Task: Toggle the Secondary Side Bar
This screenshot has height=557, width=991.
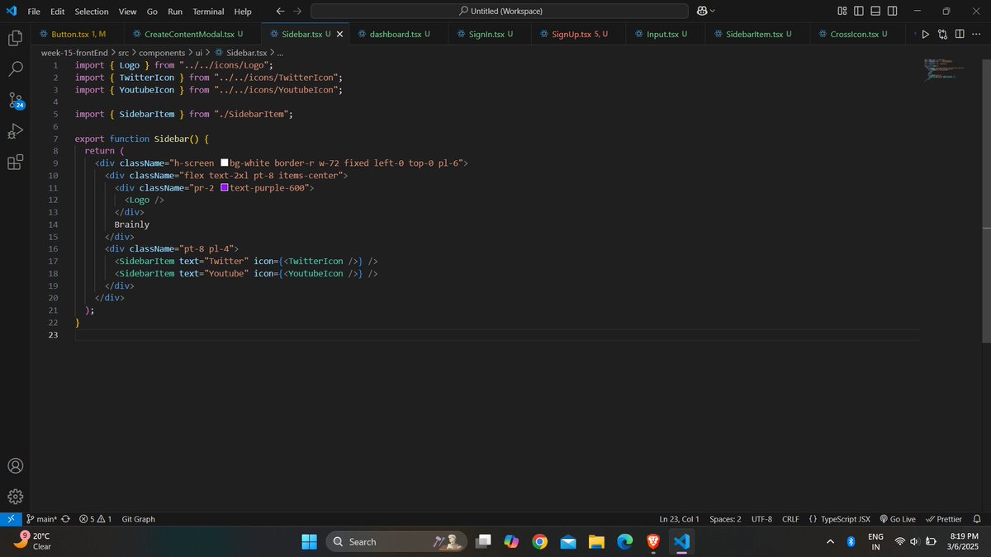Action: pos(892,11)
